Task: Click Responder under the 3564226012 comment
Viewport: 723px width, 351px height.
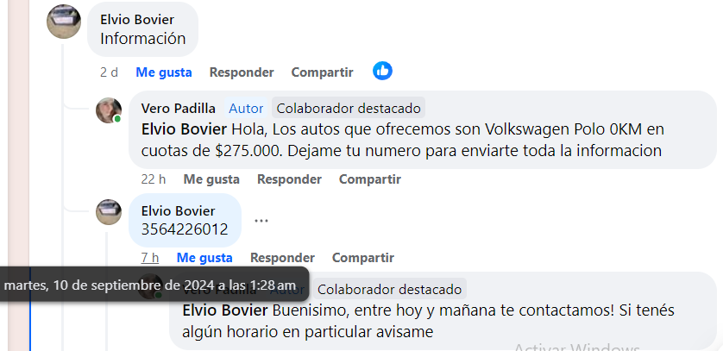Action: [282, 258]
